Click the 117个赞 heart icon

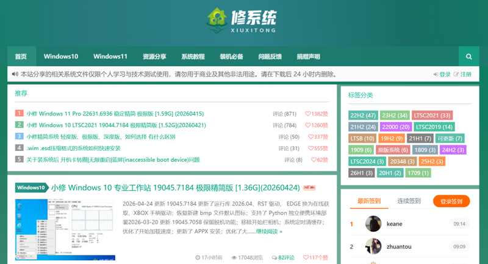click(x=306, y=257)
